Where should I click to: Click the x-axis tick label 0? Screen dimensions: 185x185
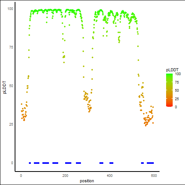coord(21,176)
